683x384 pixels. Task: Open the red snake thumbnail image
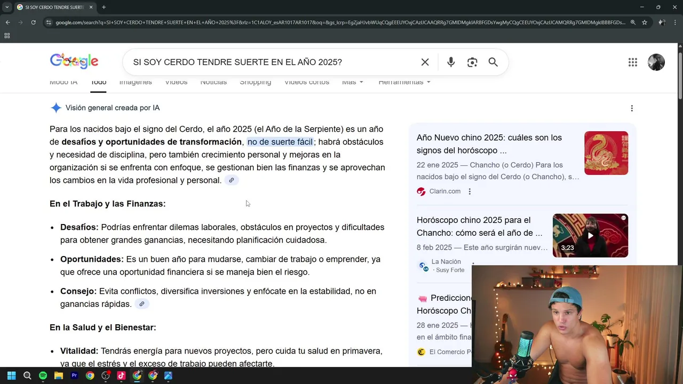[606, 153]
